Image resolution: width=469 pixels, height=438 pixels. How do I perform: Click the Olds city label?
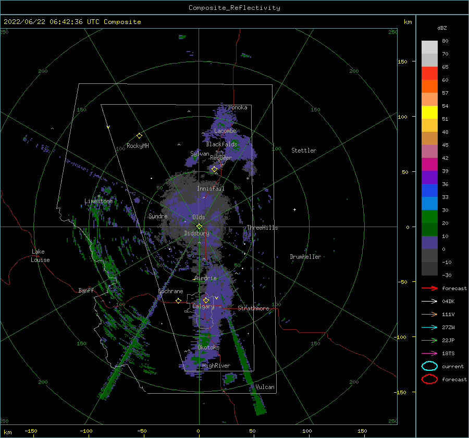(x=199, y=217)
